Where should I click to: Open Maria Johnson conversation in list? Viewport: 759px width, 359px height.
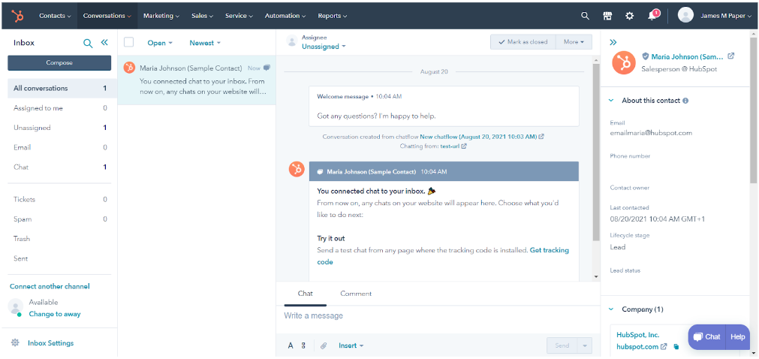[197, 80]
